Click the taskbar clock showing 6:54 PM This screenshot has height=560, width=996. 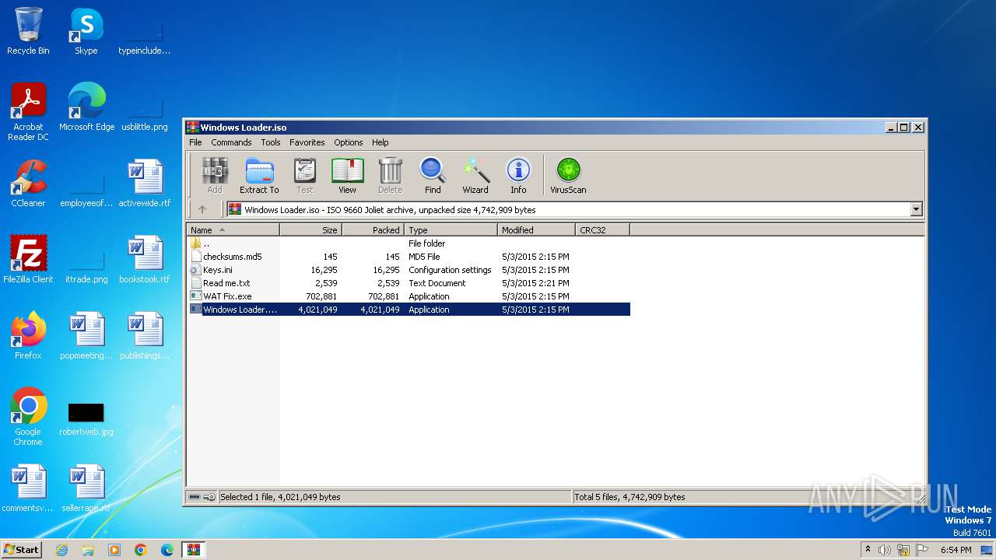(956, 550)
